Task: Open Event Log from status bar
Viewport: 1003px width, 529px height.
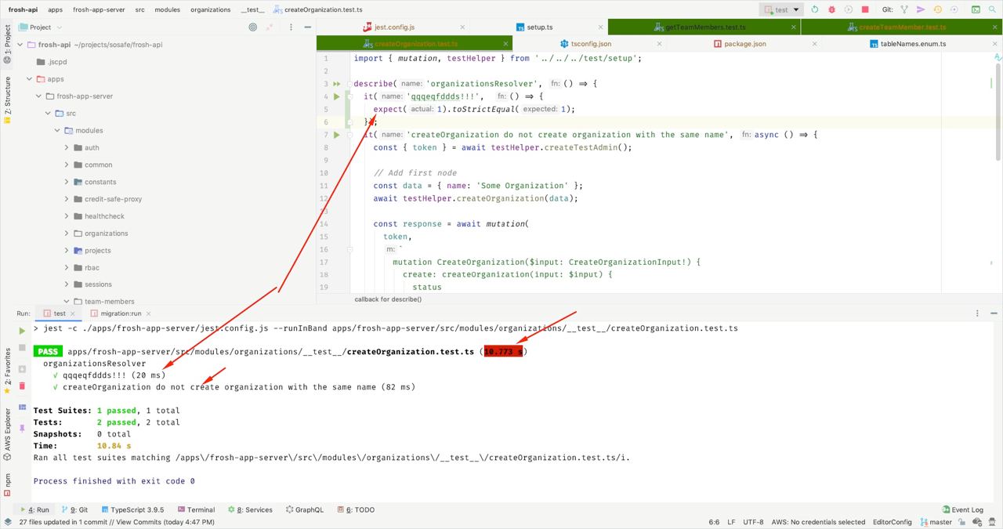Action: 962,509
